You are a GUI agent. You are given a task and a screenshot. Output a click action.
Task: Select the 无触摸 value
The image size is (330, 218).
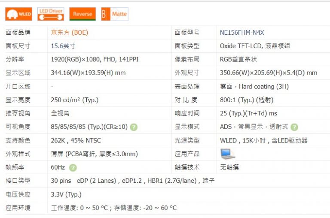(229, 167)
